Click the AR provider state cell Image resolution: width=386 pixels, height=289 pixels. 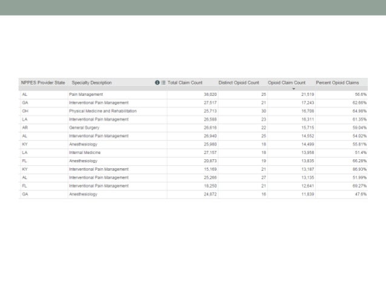coord(24,128)
